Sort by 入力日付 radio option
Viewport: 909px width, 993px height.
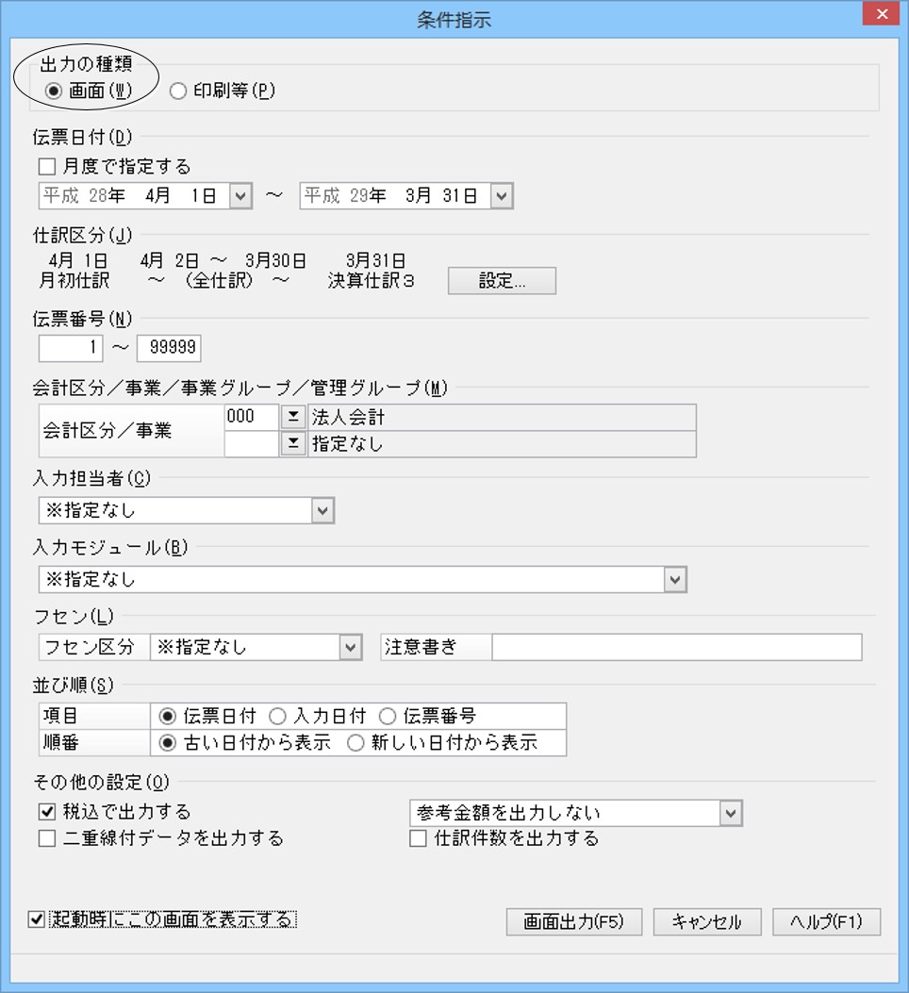(278, 717)
